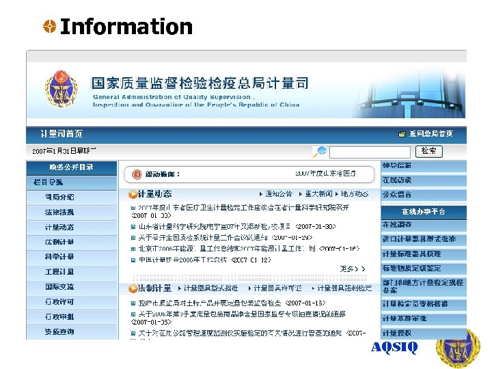The height and width of the screenshot is (369, 492).
Task: Open the 定量包装监督检查 news dated 2007-01-15
Action: click(210, 303)
